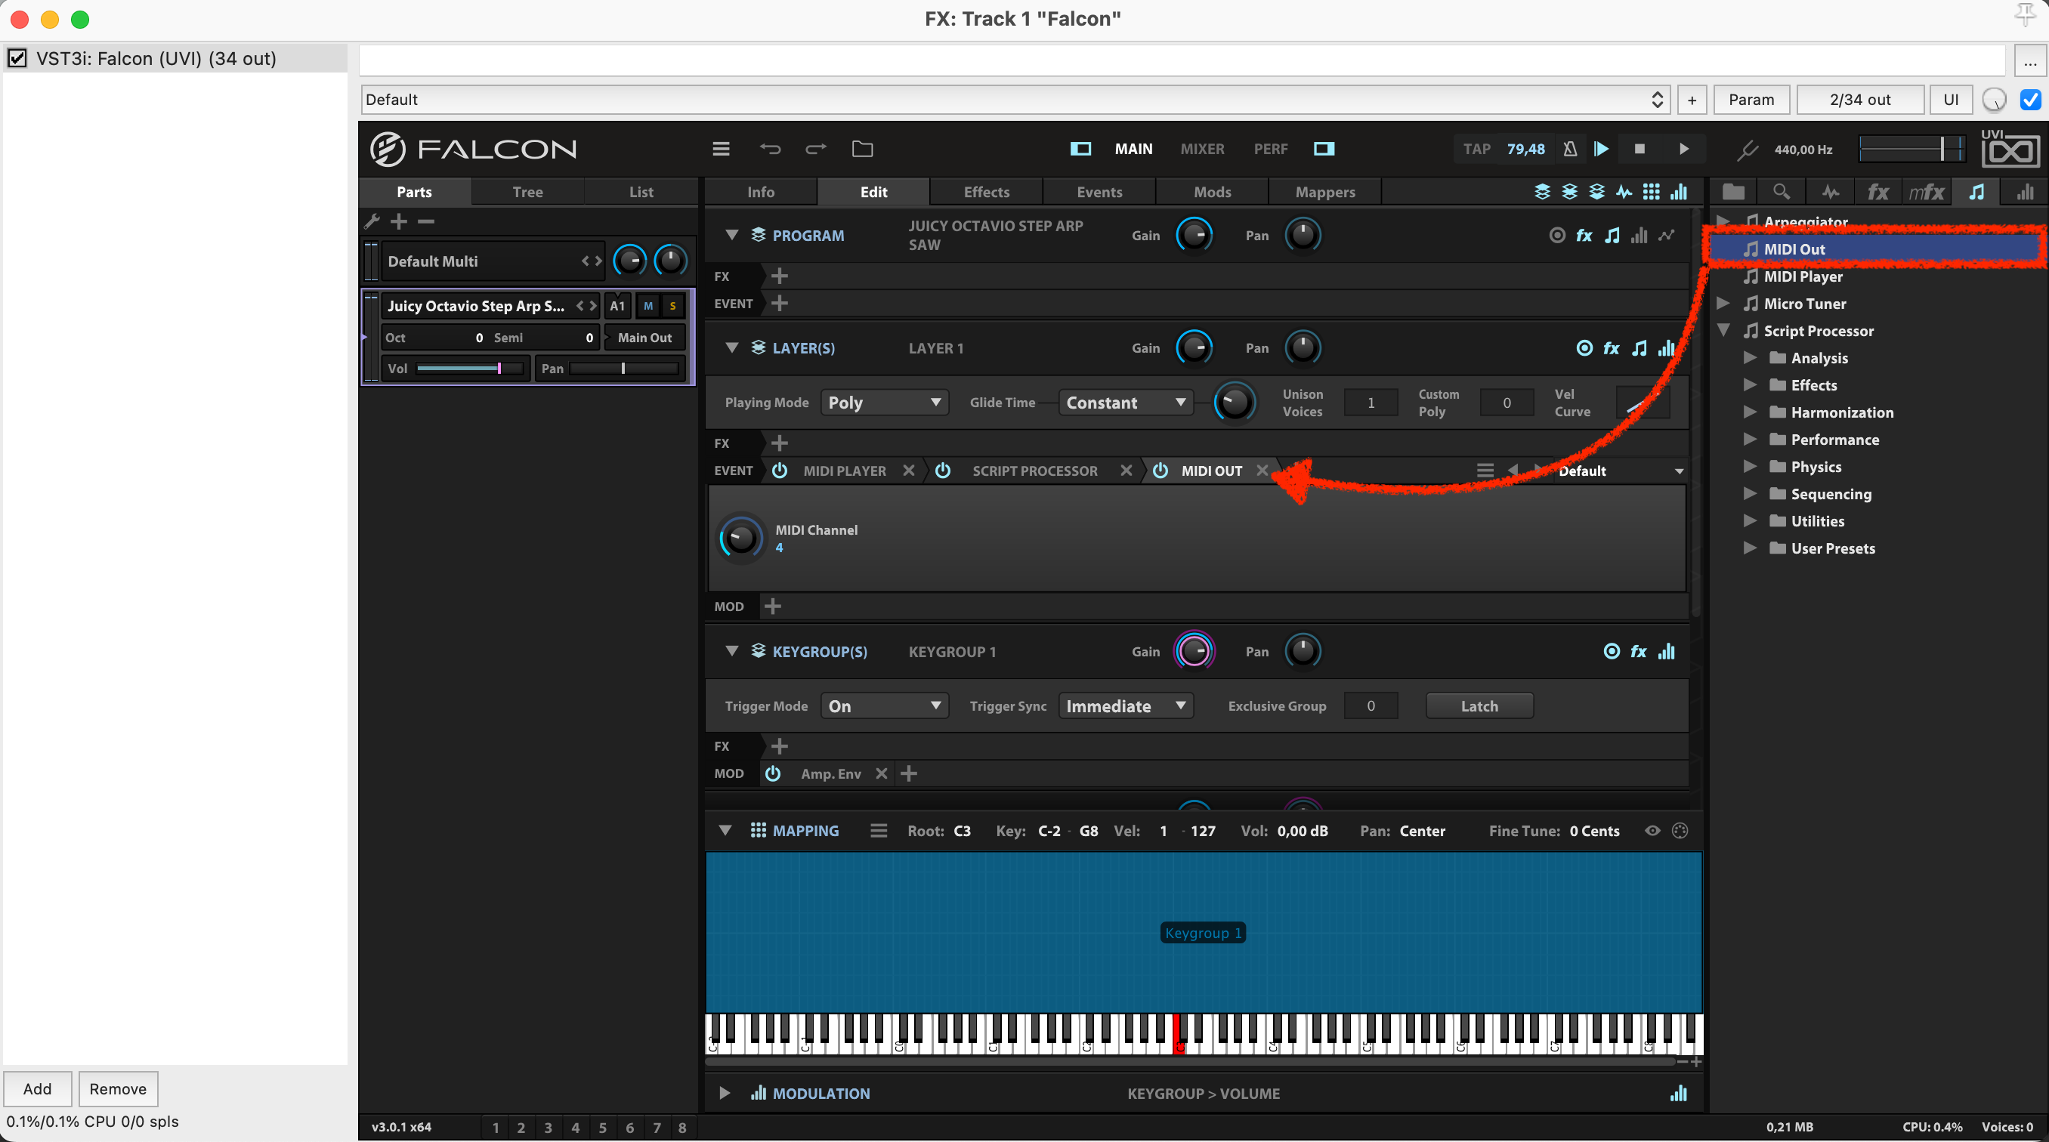The height and width of the screenshot is (1142, 2049).
Task: Click the 2/34 out routing button
Action: 1859,100
